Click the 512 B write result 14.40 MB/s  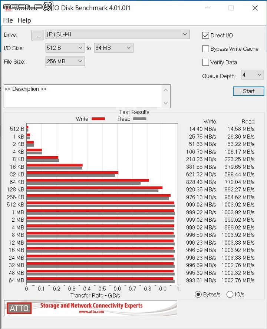[202, 129]
